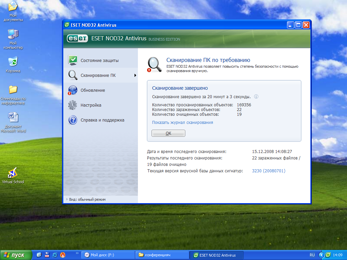
Task: Click the gear settings icon
Action: click(73, 105)
